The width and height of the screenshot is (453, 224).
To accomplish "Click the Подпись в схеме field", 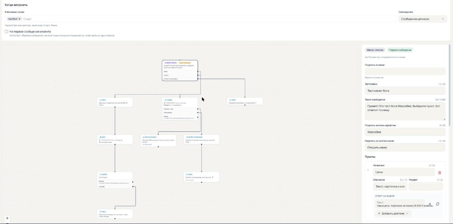I will [405, 71].
